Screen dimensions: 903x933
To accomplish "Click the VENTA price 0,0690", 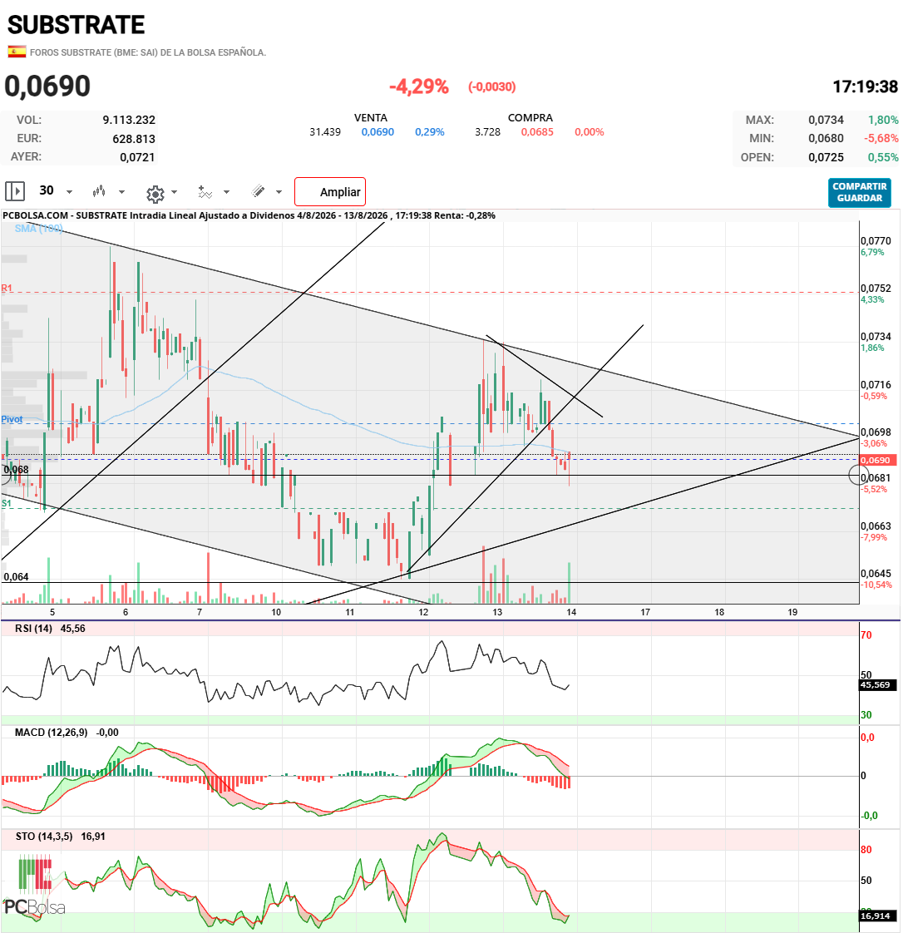I will coord(377,132).
